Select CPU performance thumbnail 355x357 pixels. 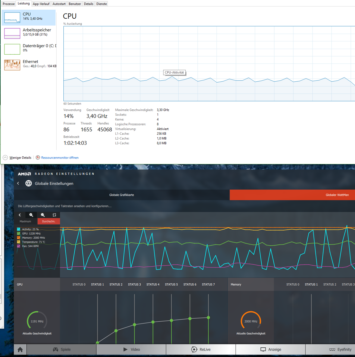[12, 18]
